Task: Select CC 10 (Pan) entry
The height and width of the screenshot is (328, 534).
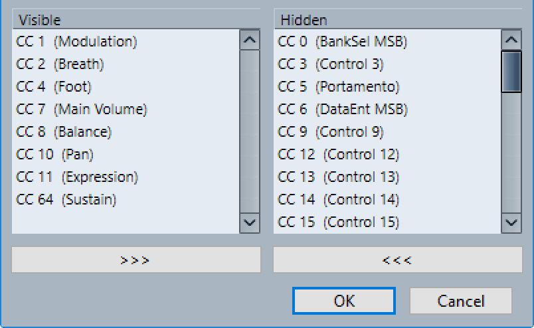Action: point(126,154)
